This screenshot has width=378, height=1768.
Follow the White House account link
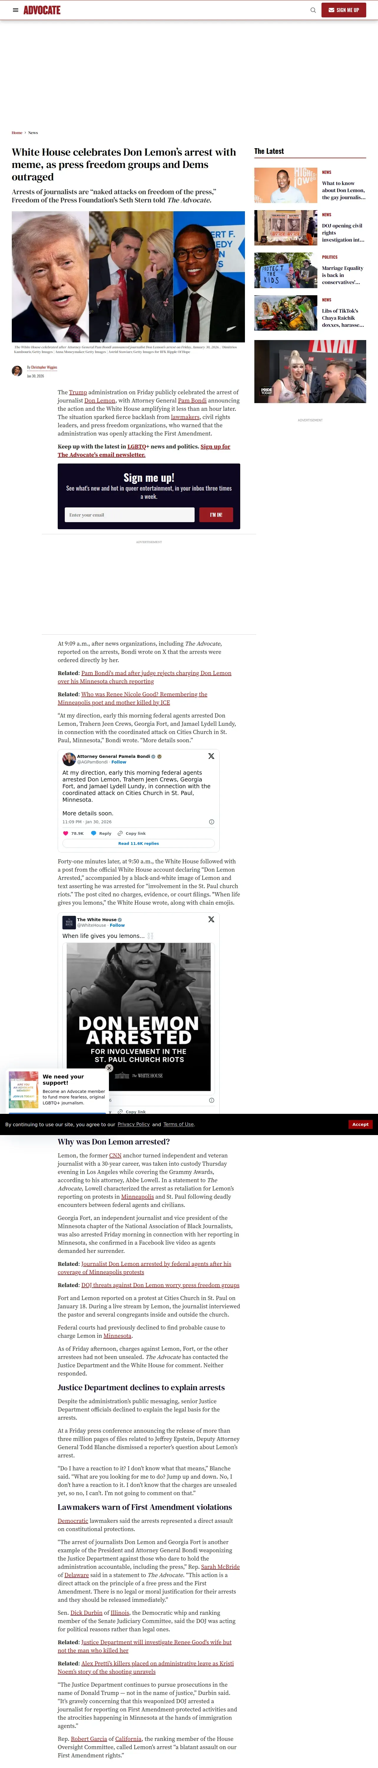coord(117,925)
